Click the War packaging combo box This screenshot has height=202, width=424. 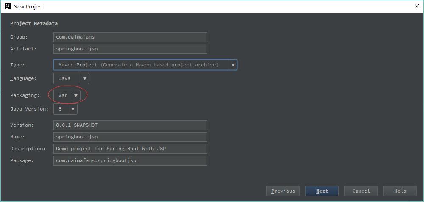click(x=63, y=95)
